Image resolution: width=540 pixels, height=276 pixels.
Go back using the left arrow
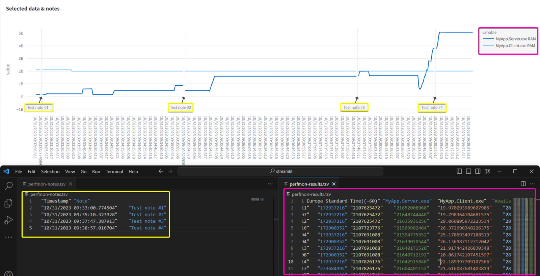tap(161, 171)
